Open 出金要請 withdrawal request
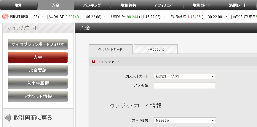 pos(38,70)
